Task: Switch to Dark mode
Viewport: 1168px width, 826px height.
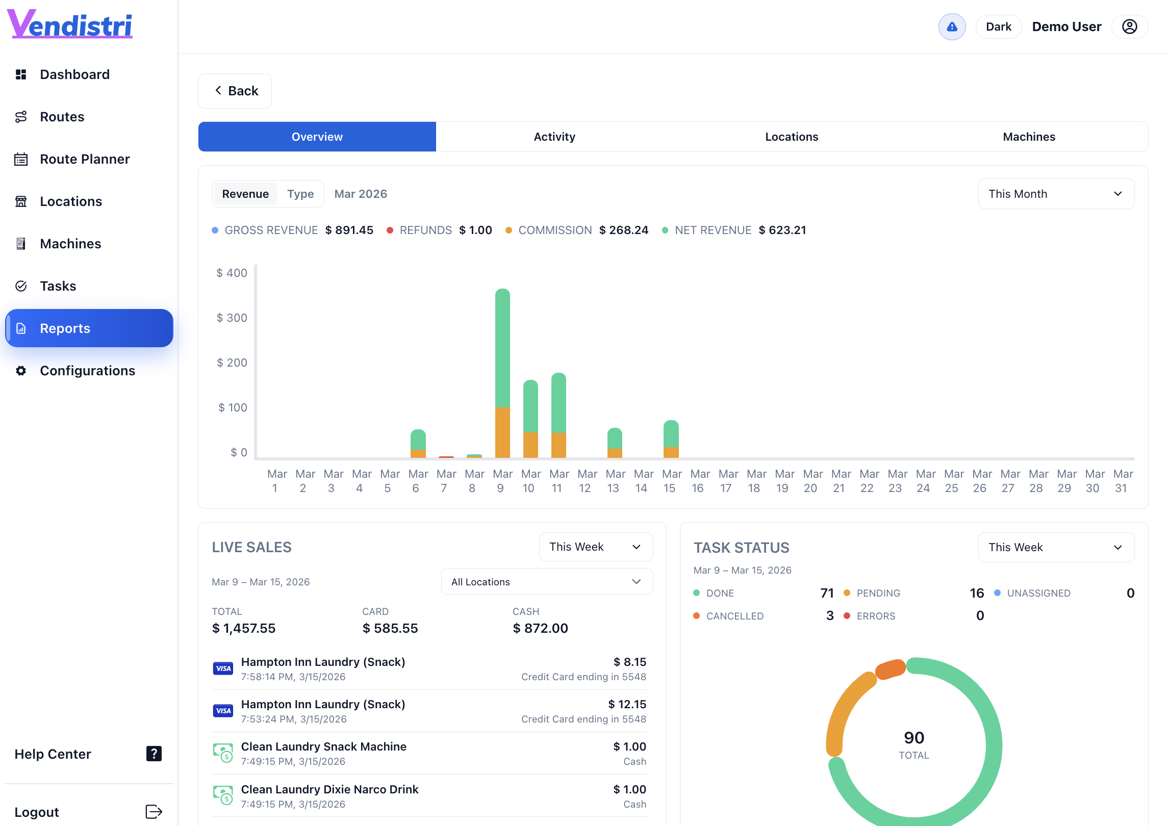Action: 998,27
